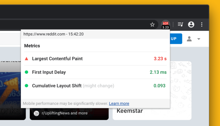Open the media controls toolbar icon
Image resolution: width=220 pixels, height=126 pixels.
coord(180,25)
